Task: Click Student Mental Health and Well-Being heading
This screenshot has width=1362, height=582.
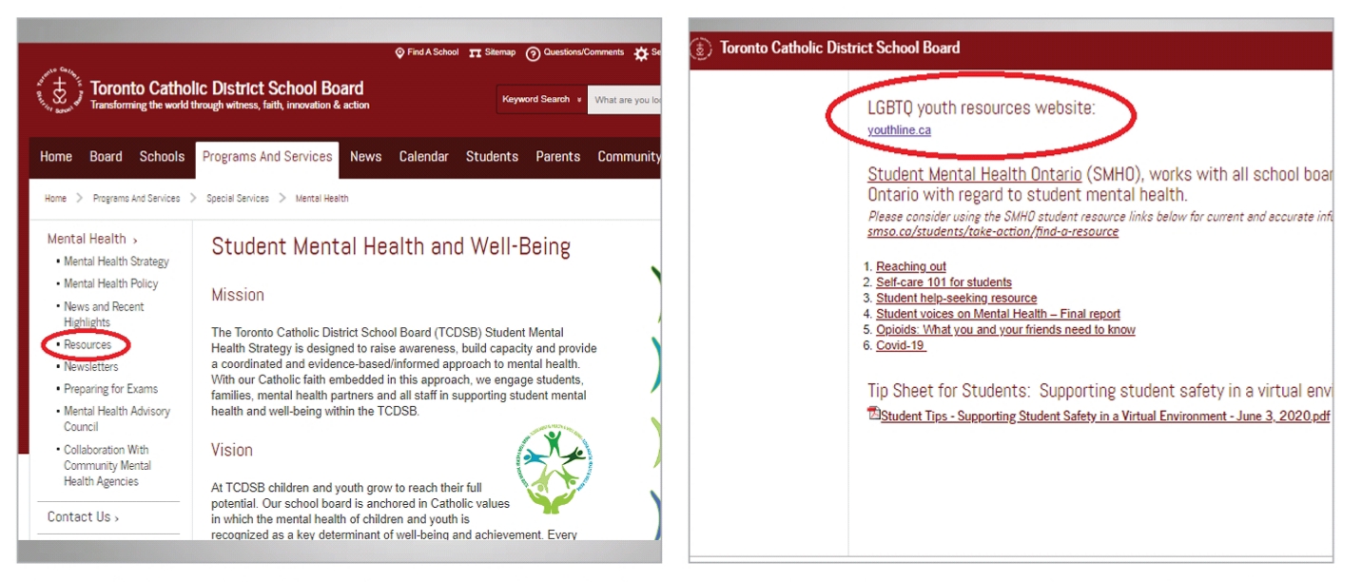Action: point(391,247)
